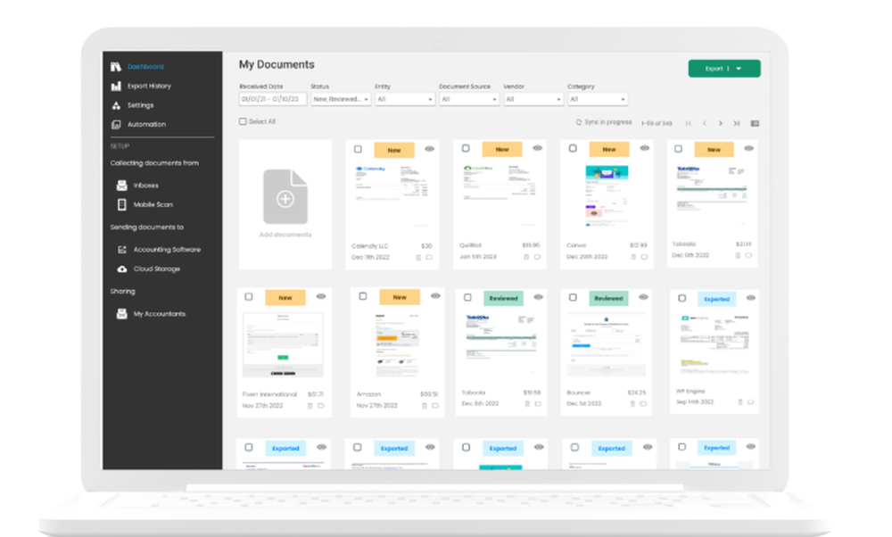The height and width of the screenshot is (537, 892).
Task: Check the QuillBot document checkbox
Action: point(466,148)
